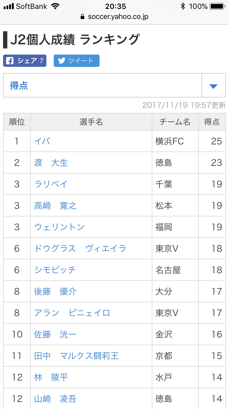Select player シモビッチ link

55,270
